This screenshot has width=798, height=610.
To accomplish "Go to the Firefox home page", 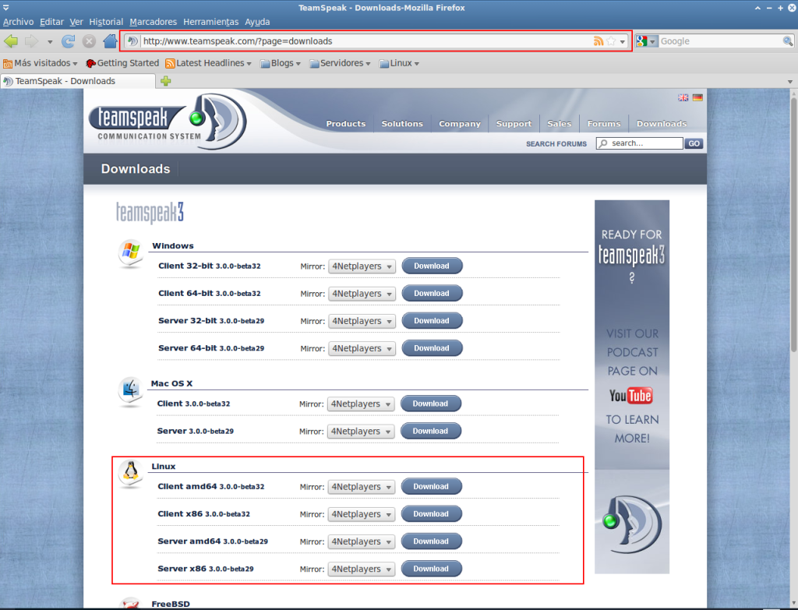I will point(110,41).
